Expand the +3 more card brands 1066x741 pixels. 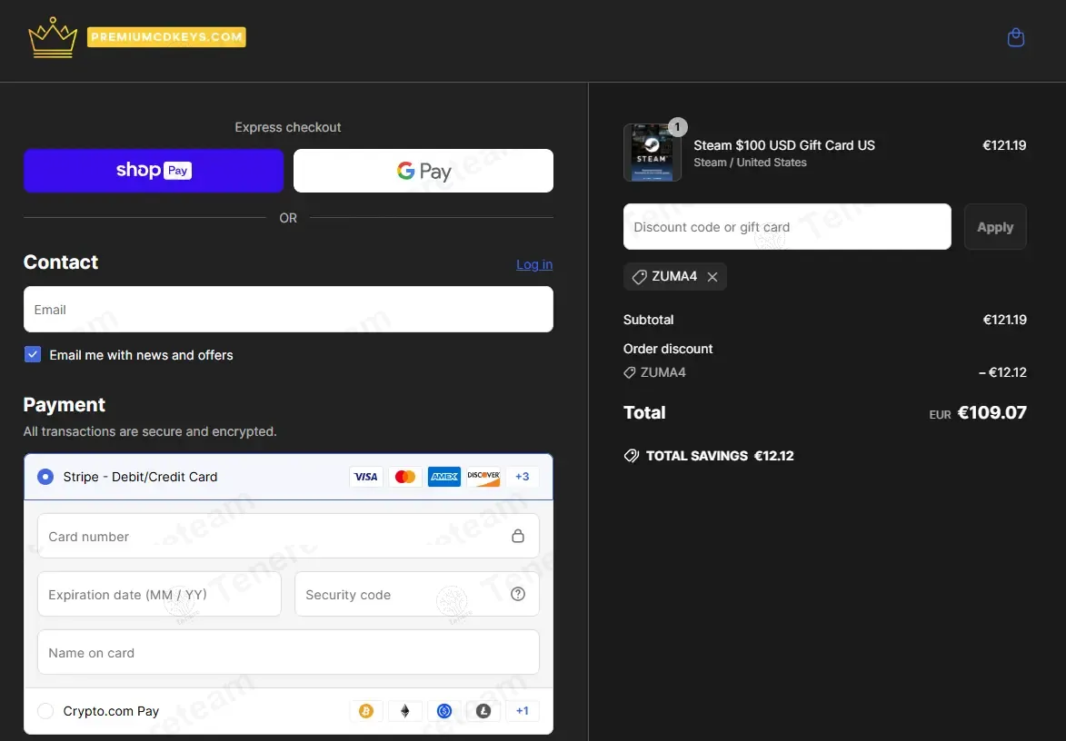tap(523, 477)
